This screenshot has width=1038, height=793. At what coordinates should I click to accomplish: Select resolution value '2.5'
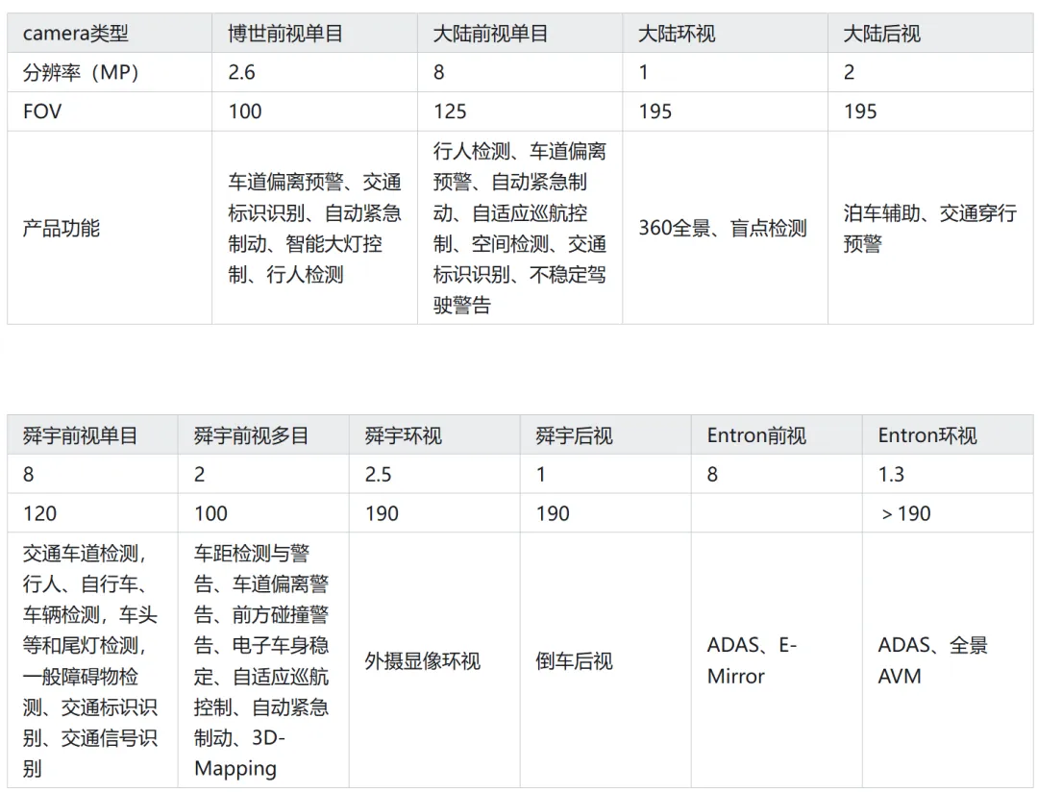pos(434,474)
